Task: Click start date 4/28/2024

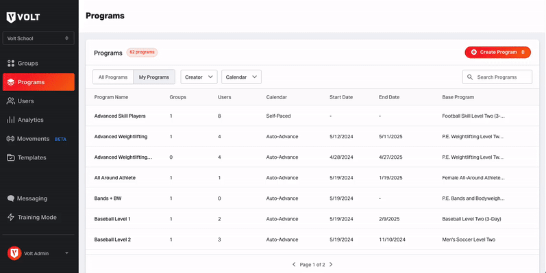Action: coord(341,157)
